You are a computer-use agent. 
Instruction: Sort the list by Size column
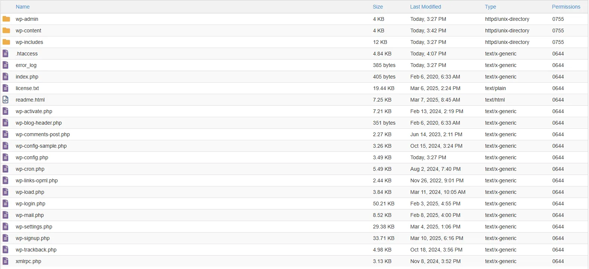coord(378,7)
